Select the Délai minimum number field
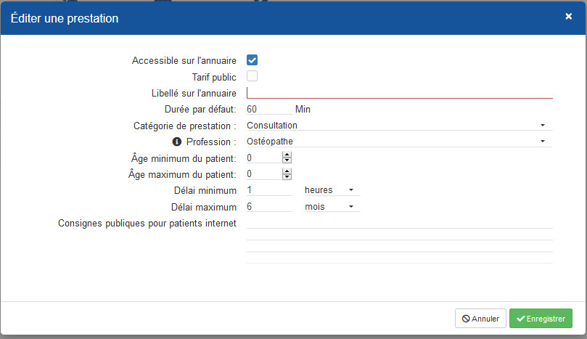The height and width of the screenshot is (339, 587). pyautogui.click(x=269, y=190)
